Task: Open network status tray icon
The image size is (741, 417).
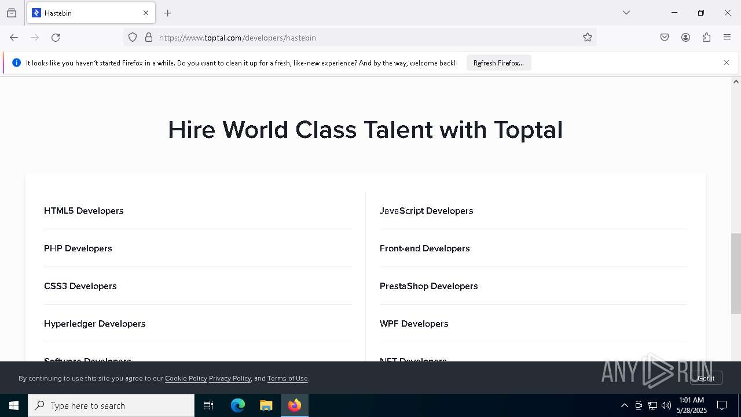Action: coord(652,405)
